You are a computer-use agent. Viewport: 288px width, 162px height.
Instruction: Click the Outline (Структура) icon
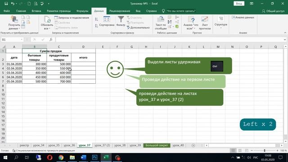221,19
